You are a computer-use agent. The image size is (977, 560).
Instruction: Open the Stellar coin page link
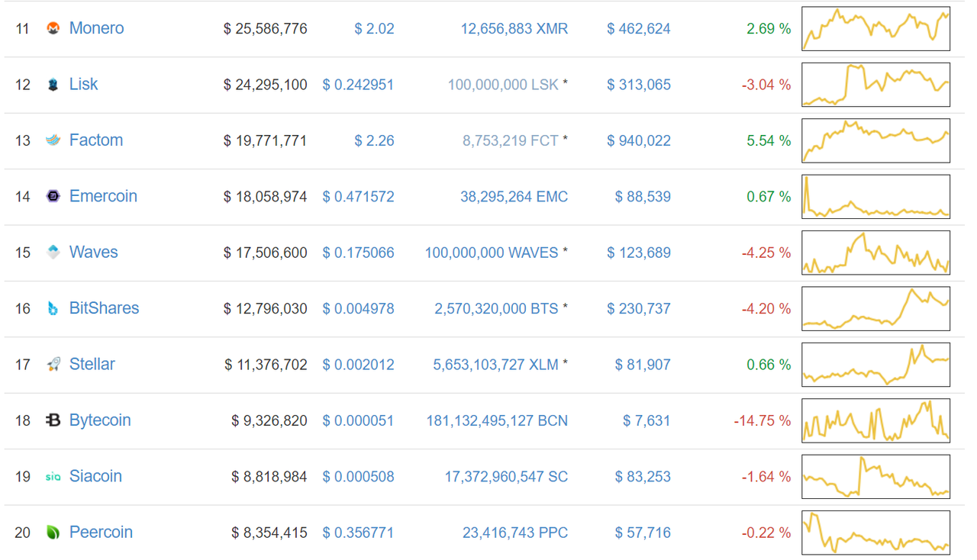[92, 364]
